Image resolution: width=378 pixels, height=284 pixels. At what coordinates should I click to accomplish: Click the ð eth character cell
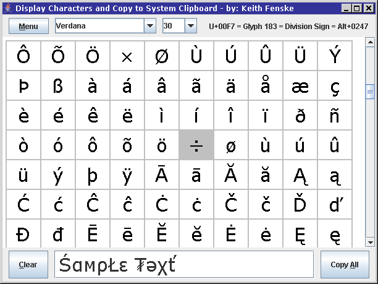(x=300, y=116)
